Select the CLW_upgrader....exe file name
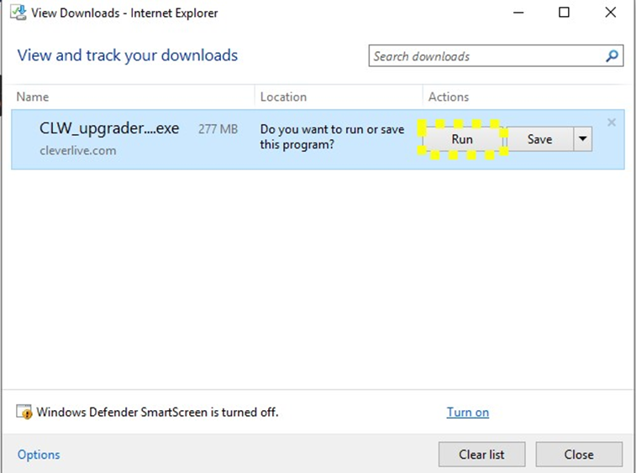 point(109,129)
